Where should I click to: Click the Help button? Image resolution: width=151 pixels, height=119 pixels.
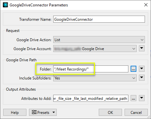(x=15, y=112)
